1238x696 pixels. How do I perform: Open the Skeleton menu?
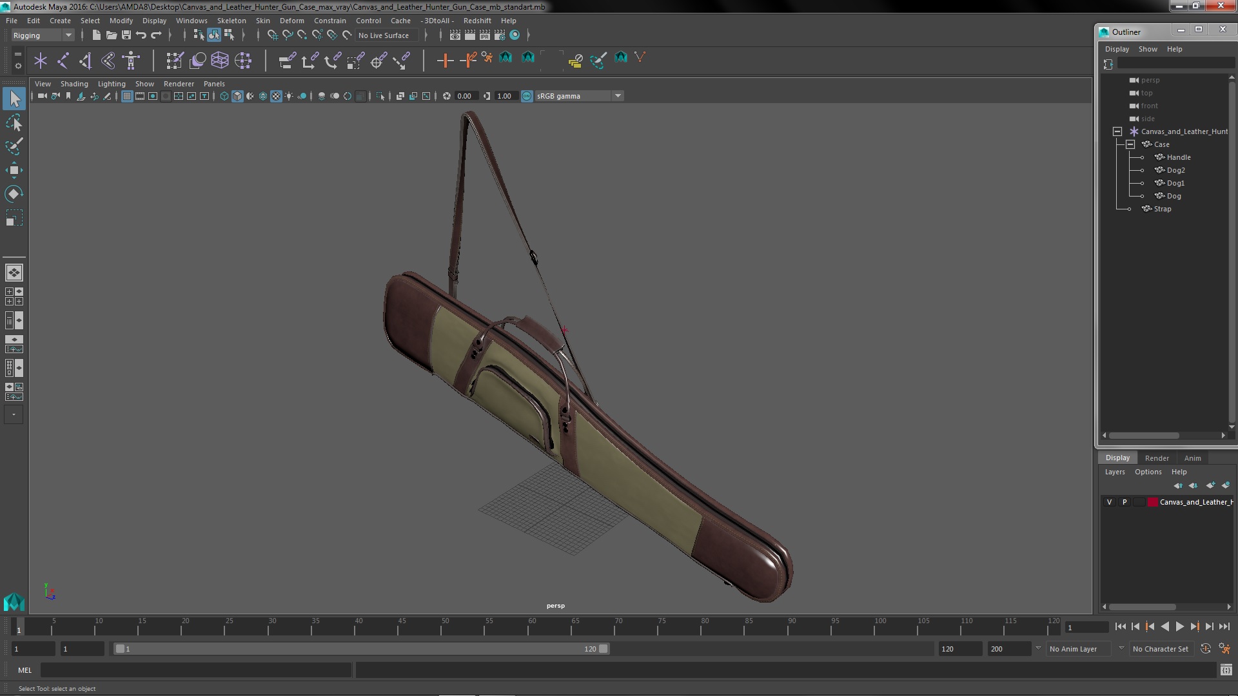tap(231, 21)
